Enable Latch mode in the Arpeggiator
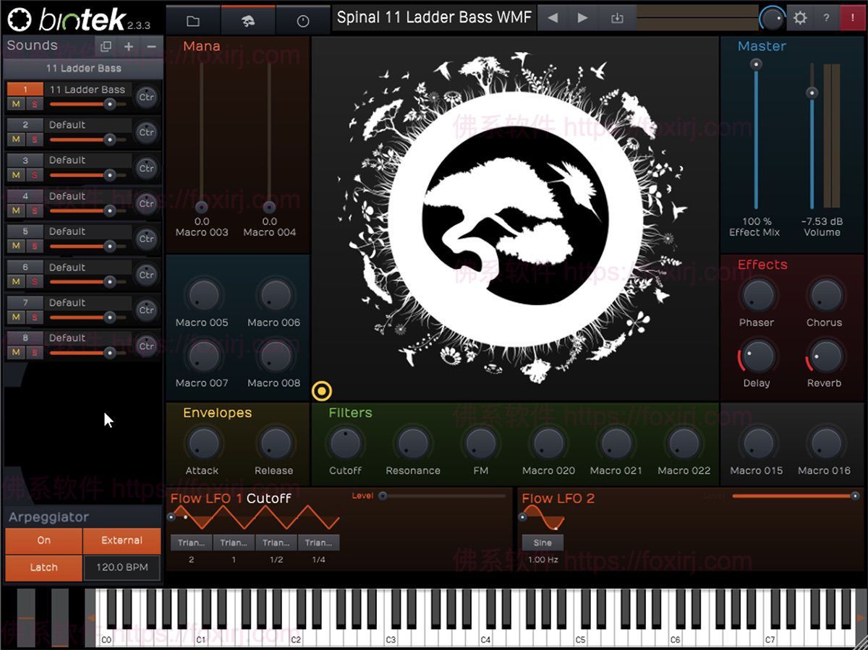This screenshot has width=868, height=650. click(43, 567)
